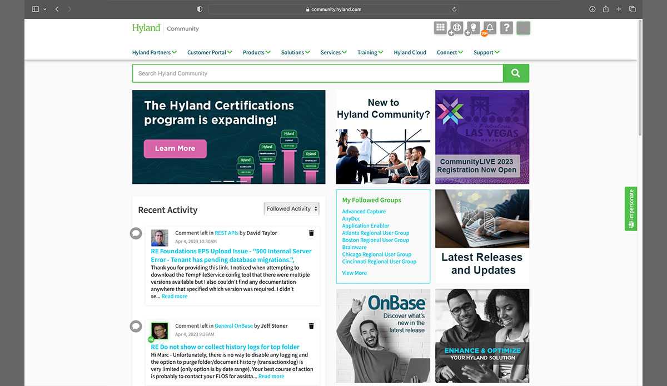Image resolution: width=667 pixels, height=386 pixels.
Task: Click the lifebuoy support icon
Action: pos(456,28)
